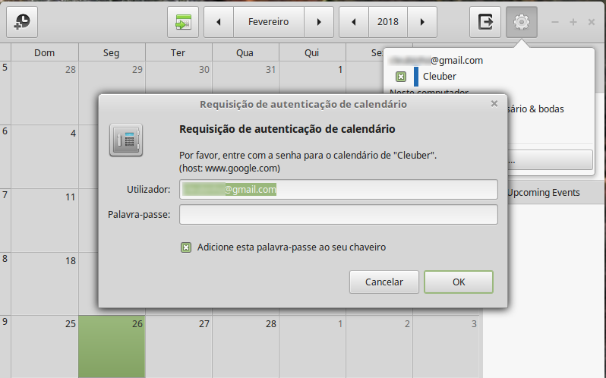This screenshot has height=378, width=606.
Task: Advance to next year after 2018
Action: [421, 22]
